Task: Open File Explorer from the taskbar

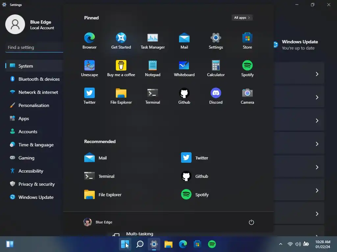Action: 168,244
